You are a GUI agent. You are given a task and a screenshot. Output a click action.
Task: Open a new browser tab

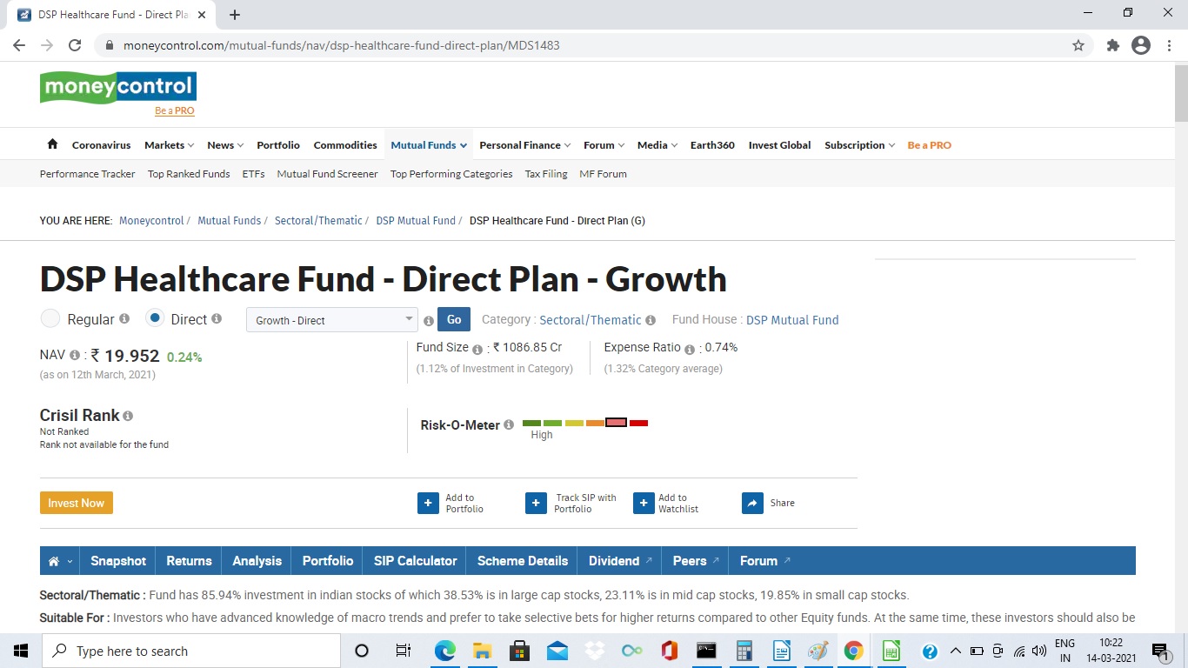click(235, 15)
